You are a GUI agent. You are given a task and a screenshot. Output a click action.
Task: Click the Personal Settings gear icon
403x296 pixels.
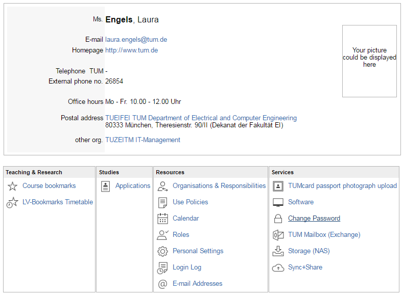click(163, 251)
